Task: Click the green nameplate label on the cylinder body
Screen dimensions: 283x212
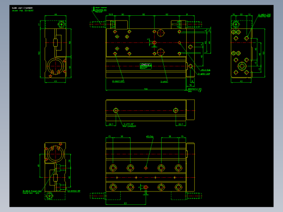Action: coord(146,66)
